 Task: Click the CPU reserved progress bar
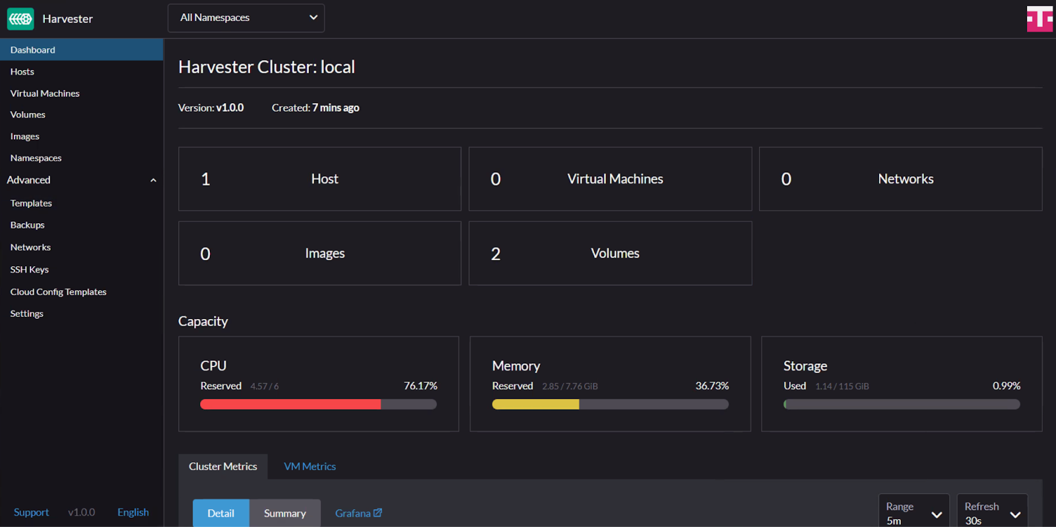[319, 404]
